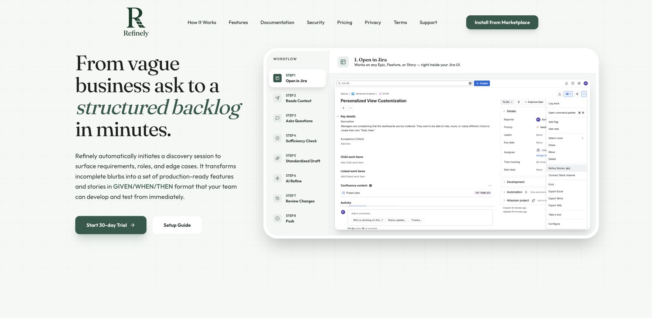The width and height of the screenshot is (652, 318).
Task: Click the Advanced Analytics project icon in breadcrumb
Action: coord(353,94)
